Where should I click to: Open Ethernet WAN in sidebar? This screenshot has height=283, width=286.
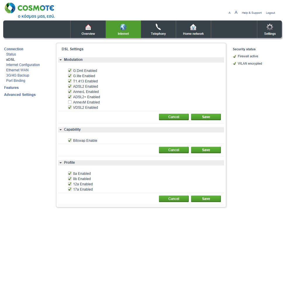pyautogui.click(x=17, y=70)
